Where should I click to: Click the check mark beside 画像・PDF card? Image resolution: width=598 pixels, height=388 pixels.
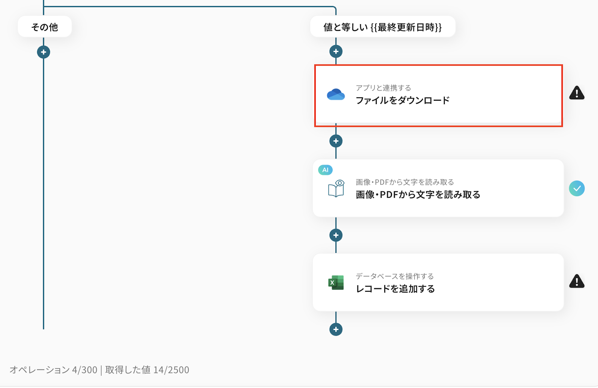pos(577,188)
